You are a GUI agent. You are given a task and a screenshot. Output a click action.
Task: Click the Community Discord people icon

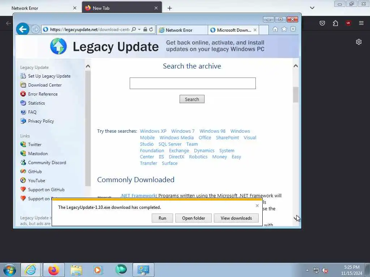tap(23, 163)
